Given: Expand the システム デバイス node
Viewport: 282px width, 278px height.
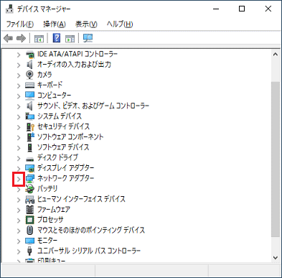Looking at the screenshot, I should 19,117.
